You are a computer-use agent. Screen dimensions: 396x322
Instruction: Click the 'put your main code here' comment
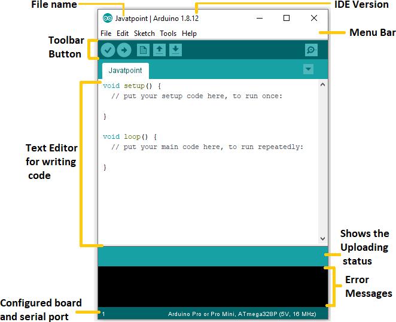207,147
